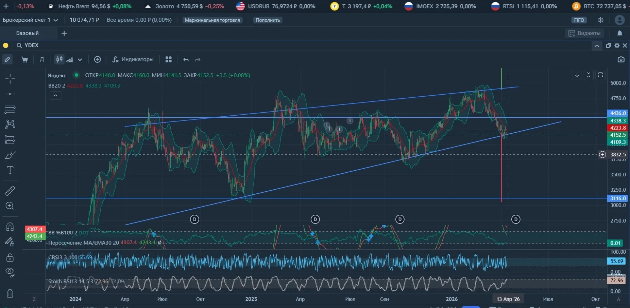The height and width of the screenshot is (308, 630).
Task: Toggle the stay-in-drawing-mode pencil lock
Action: 10,242
